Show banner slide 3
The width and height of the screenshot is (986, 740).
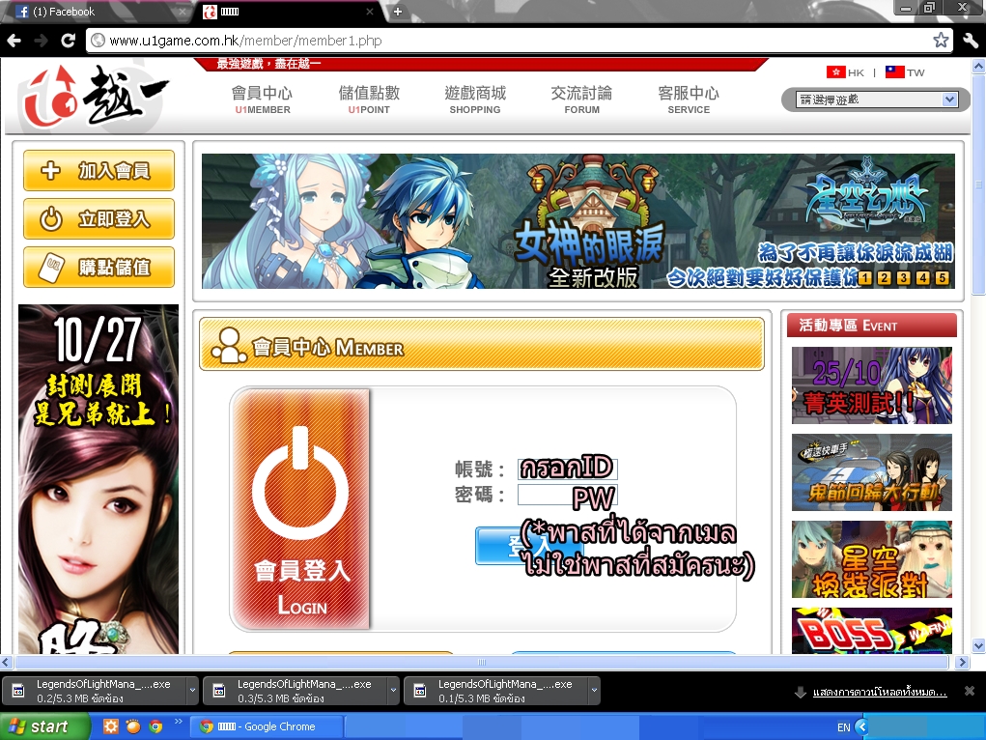click(904, 277)
